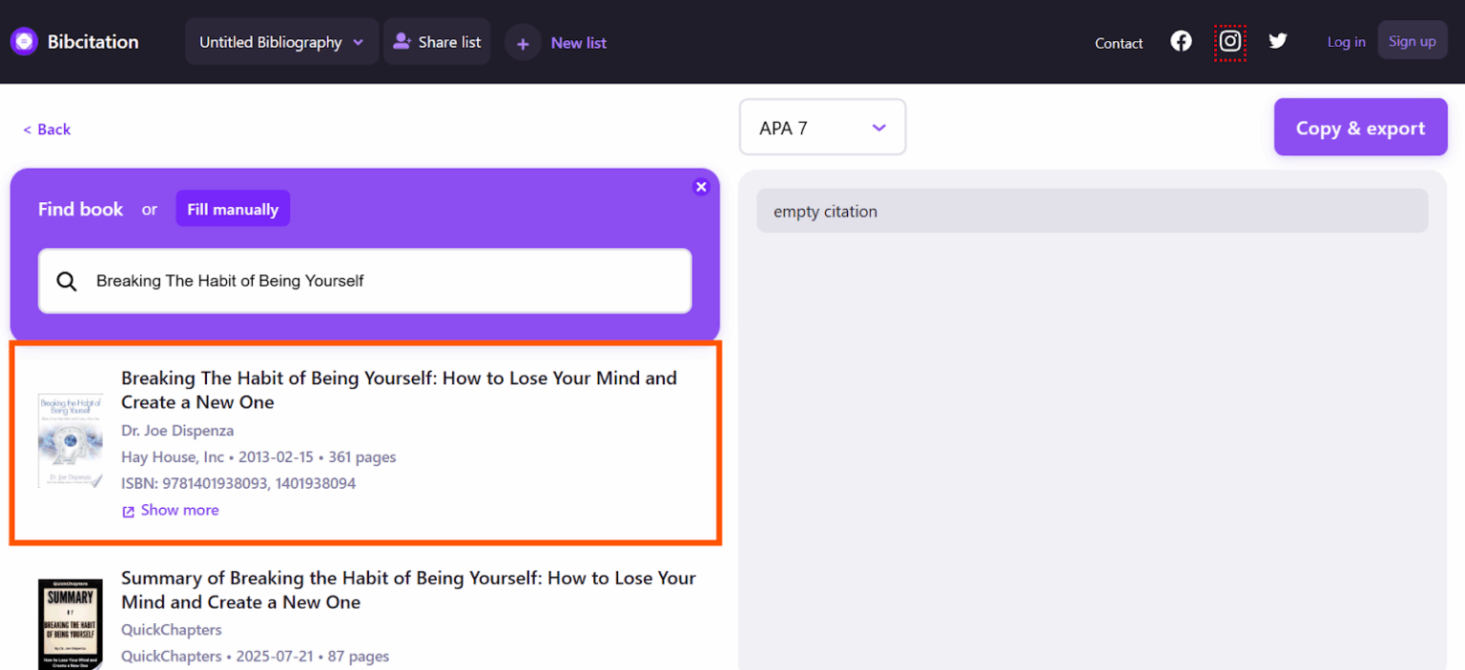This screenshot has width=1465, height=670.
Task: Open the Twitter bird icon
Action: [1278, 42]
